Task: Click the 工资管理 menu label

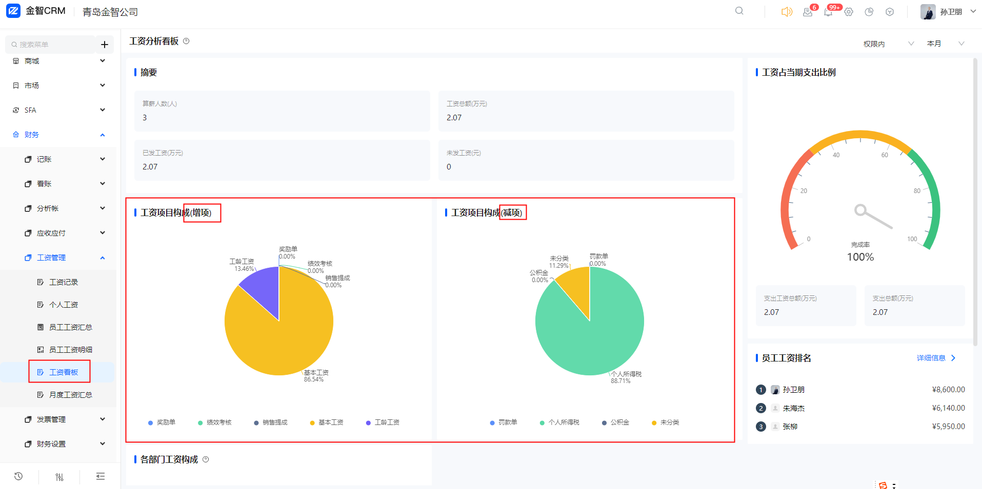Action: click(51, 258)
